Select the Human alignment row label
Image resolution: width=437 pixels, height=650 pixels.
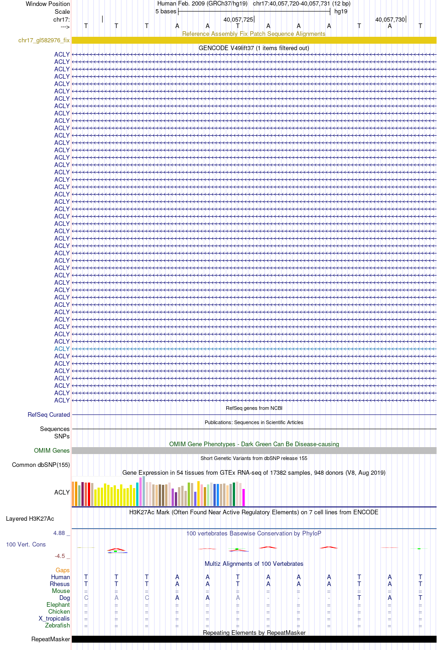(61, 577)
